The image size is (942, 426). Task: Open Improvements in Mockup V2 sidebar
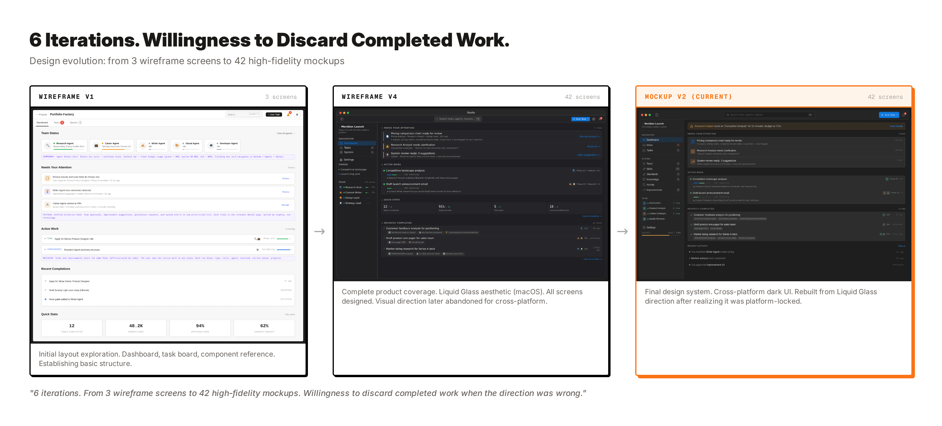click(661, 190)
